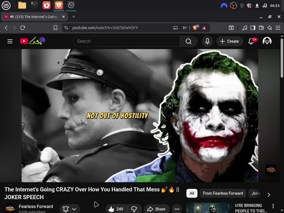This screenshot has width=284, height=213.
Task: Open the Terminal launcher in panel
Action: click(34, 5)
